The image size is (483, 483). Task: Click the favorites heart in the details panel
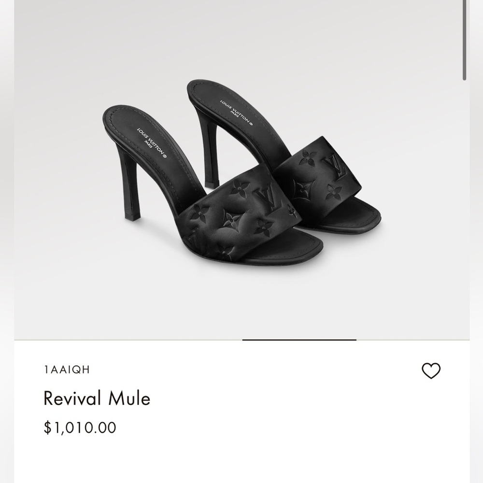click(x=430, y=371)
